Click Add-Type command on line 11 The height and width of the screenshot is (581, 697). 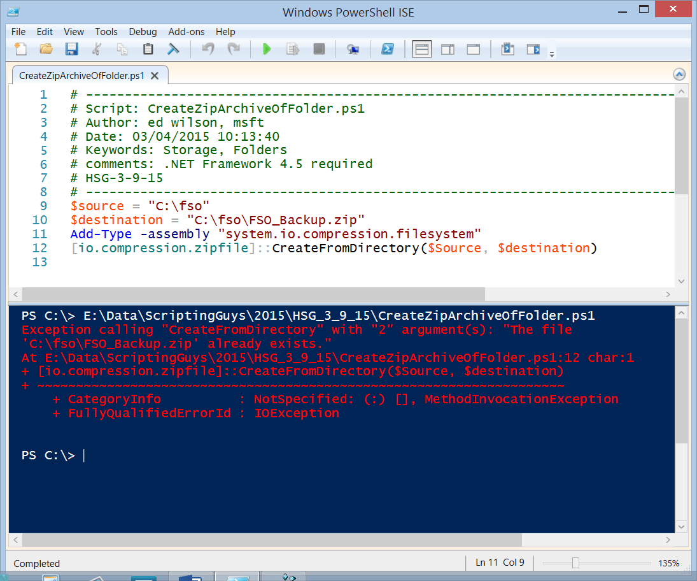click(x=101, y=234)
